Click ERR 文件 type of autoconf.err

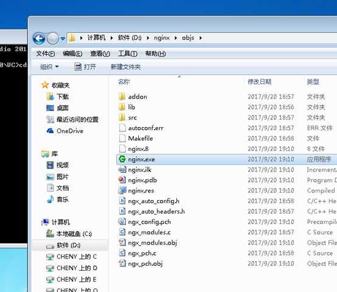pos(320,128)
